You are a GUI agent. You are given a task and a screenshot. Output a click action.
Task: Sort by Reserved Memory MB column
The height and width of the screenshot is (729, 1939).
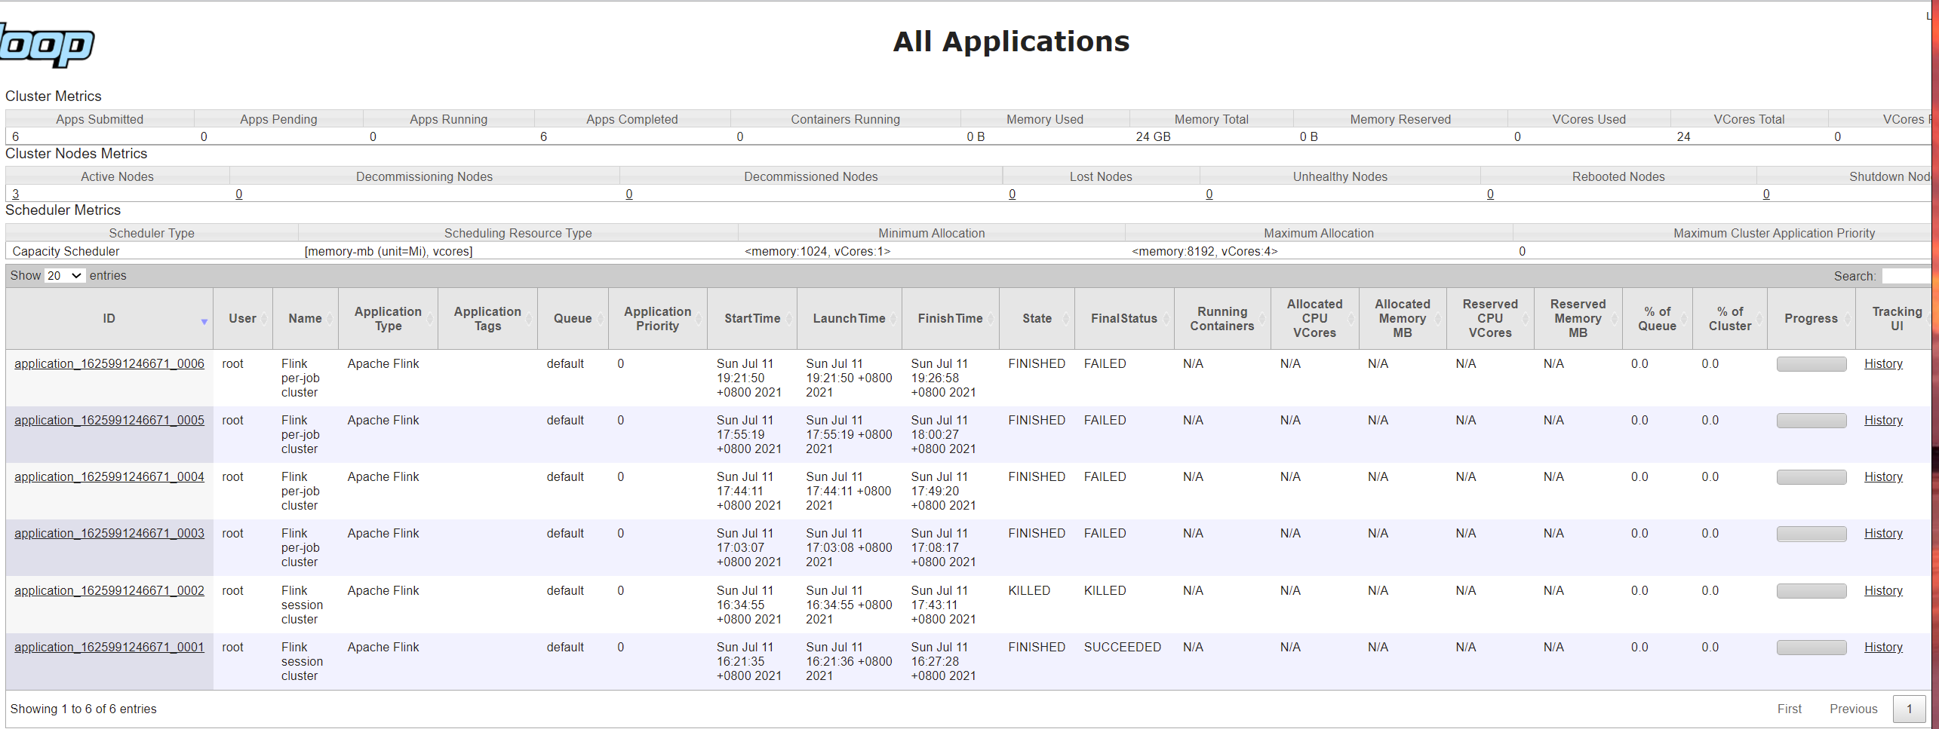point(1578,319)
